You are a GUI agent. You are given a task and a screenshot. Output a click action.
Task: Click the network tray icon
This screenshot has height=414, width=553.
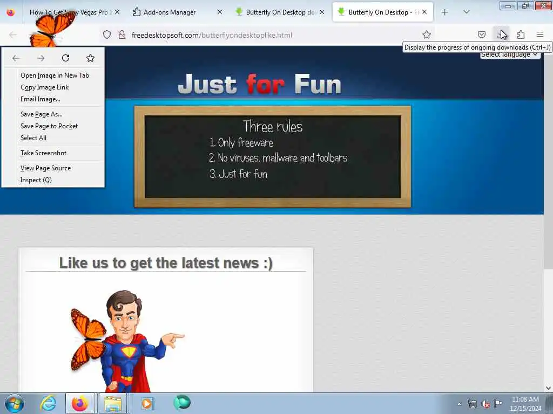point(472,404)
